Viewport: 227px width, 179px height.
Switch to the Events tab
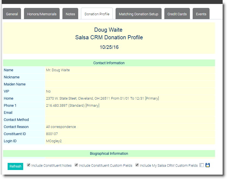click(x=201, y=14)
